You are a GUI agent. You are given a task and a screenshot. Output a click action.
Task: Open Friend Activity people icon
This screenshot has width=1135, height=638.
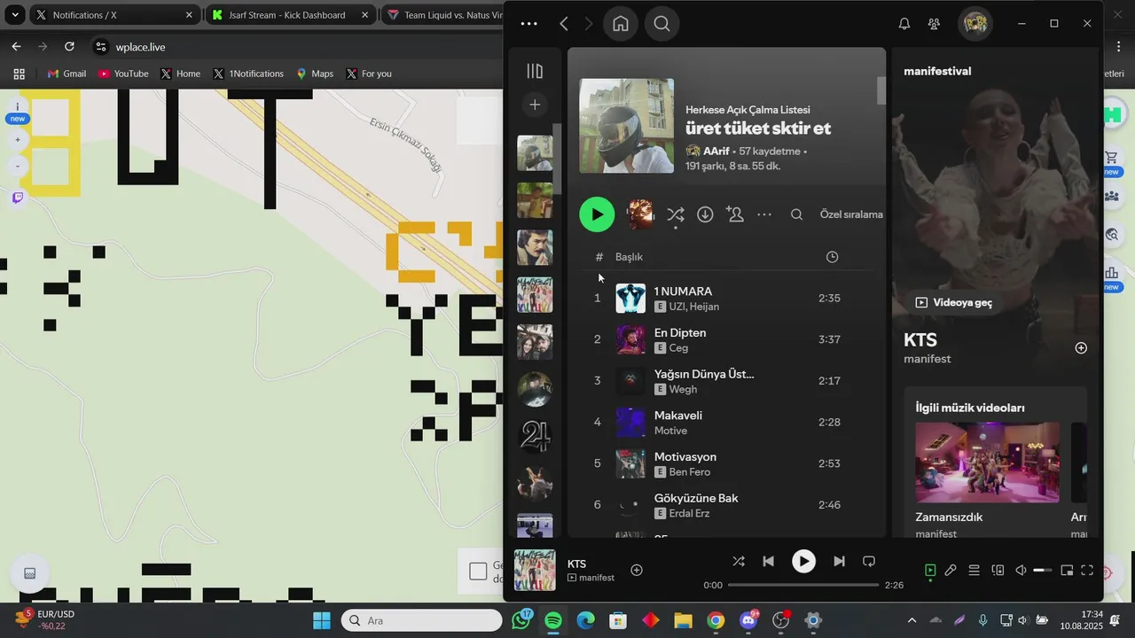[x=934, y=24]
